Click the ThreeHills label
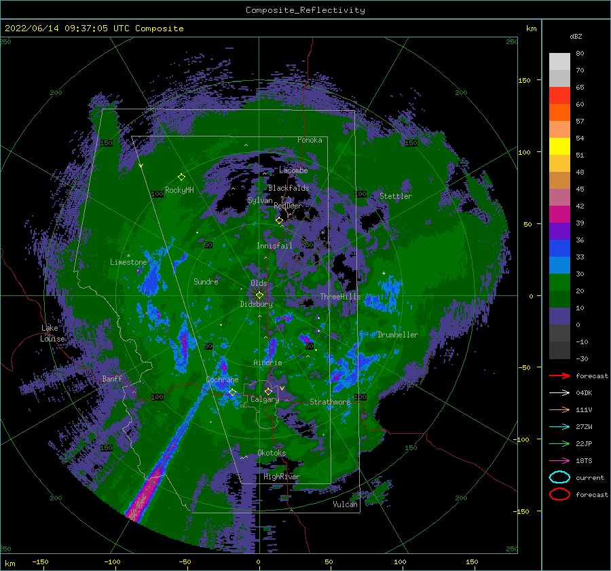 point(340,297)
